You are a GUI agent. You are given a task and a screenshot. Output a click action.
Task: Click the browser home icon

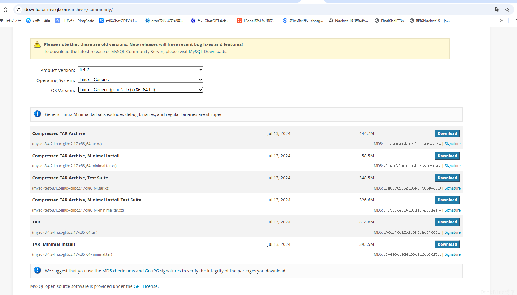6,10
